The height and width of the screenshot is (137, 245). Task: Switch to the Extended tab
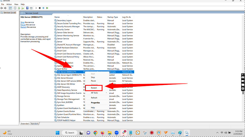25,124
